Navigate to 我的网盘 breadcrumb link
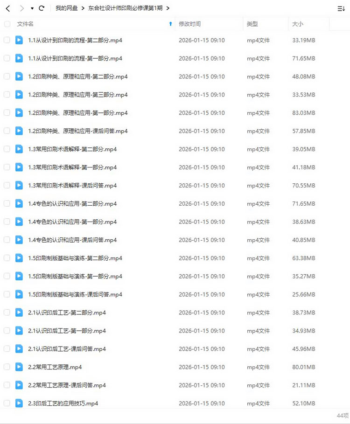The image size is (350, 424). (67, 8)
